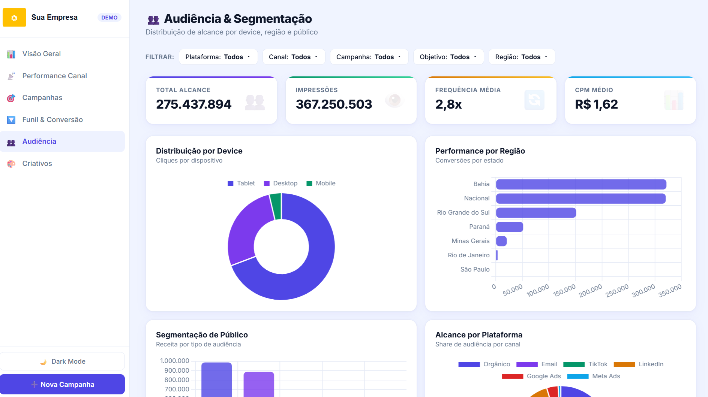Open the Visão Geral page
Image resolution: width=708 pixels, height=397 pixels.
(x=62, y=54)
